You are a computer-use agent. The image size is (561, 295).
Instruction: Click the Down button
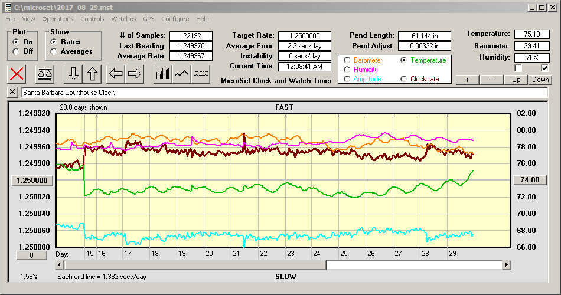(540, 80)
